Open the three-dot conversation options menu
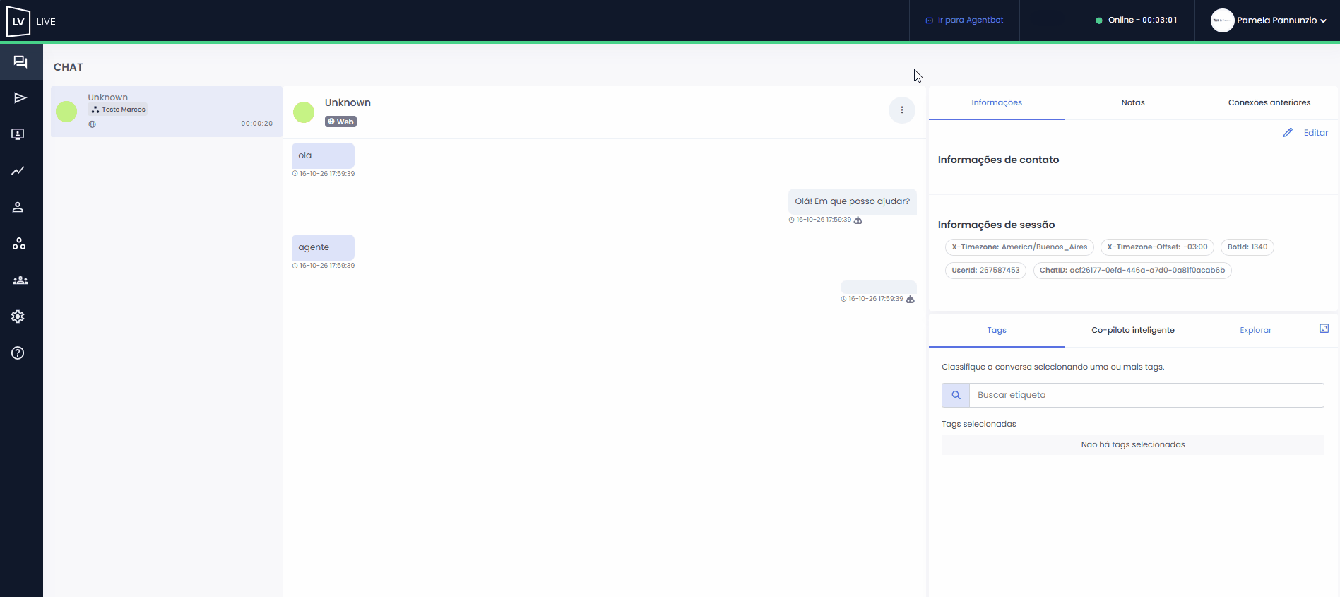The image size is (1340, 597). (902, 110)
